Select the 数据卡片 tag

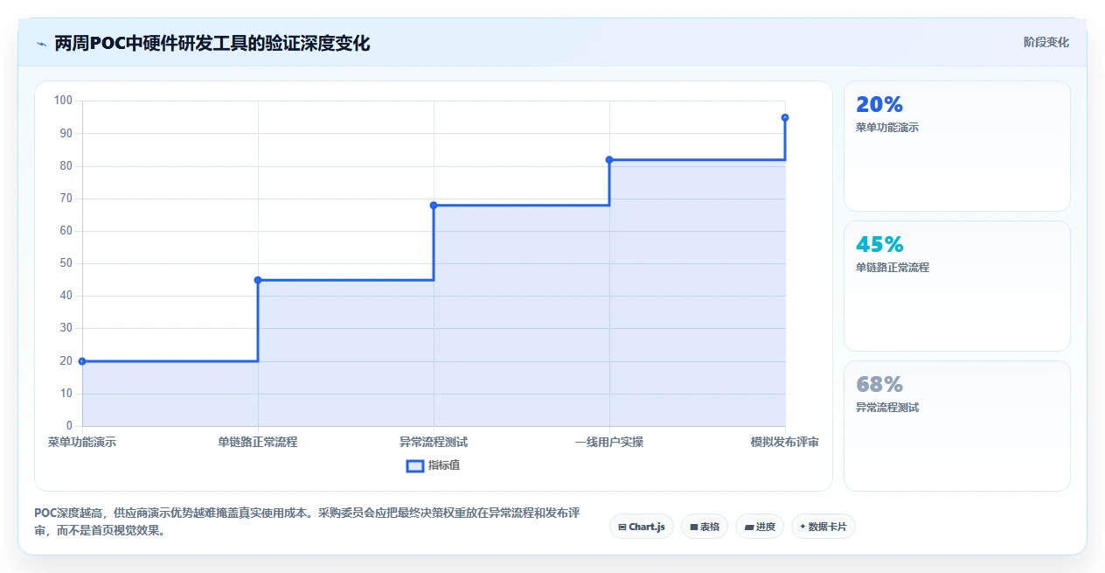click(x=824, y=527)
